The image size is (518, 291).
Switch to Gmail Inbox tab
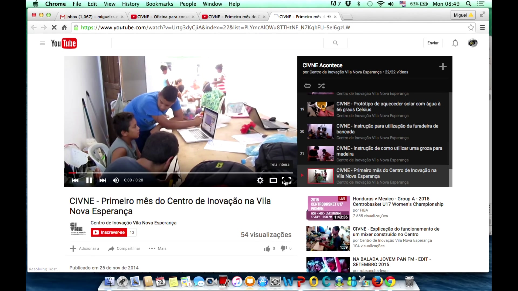click(92, 17)
